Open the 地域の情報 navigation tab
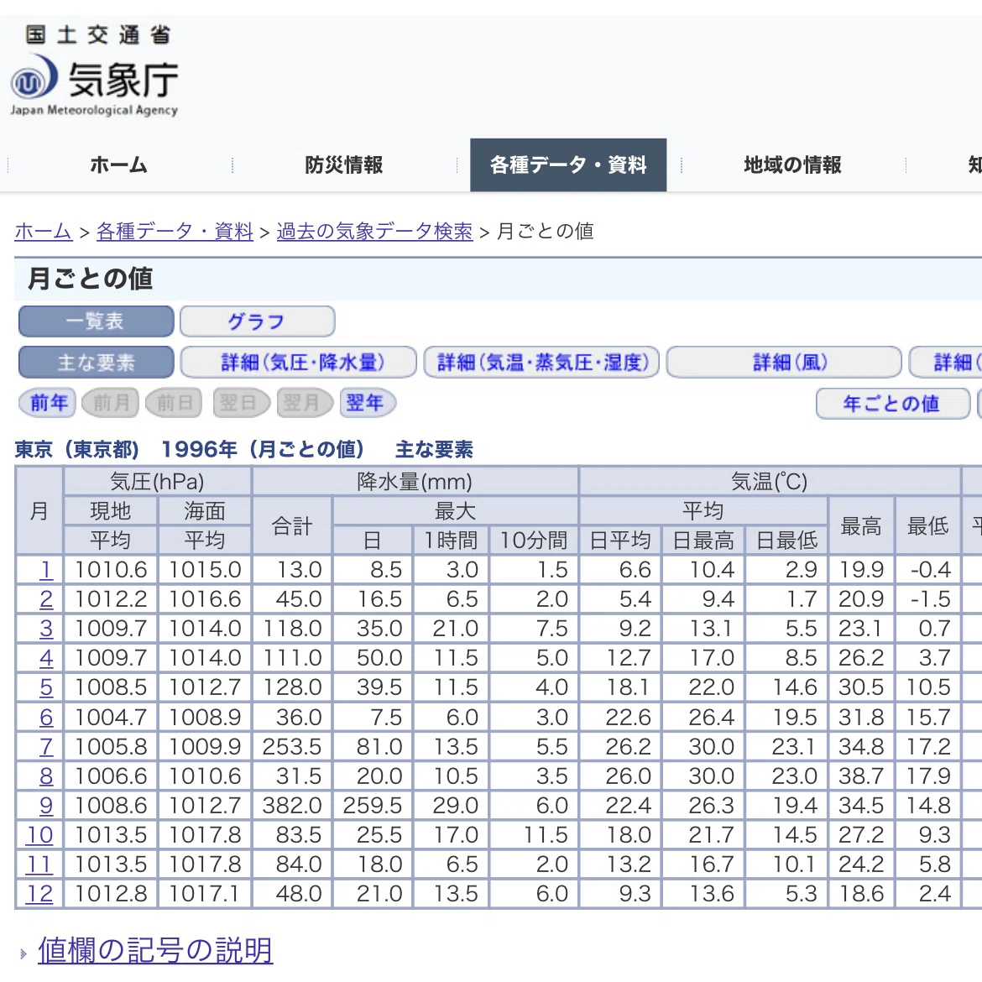Image resolution: width=982 pixels, height=982 pixels. point(792,165)
